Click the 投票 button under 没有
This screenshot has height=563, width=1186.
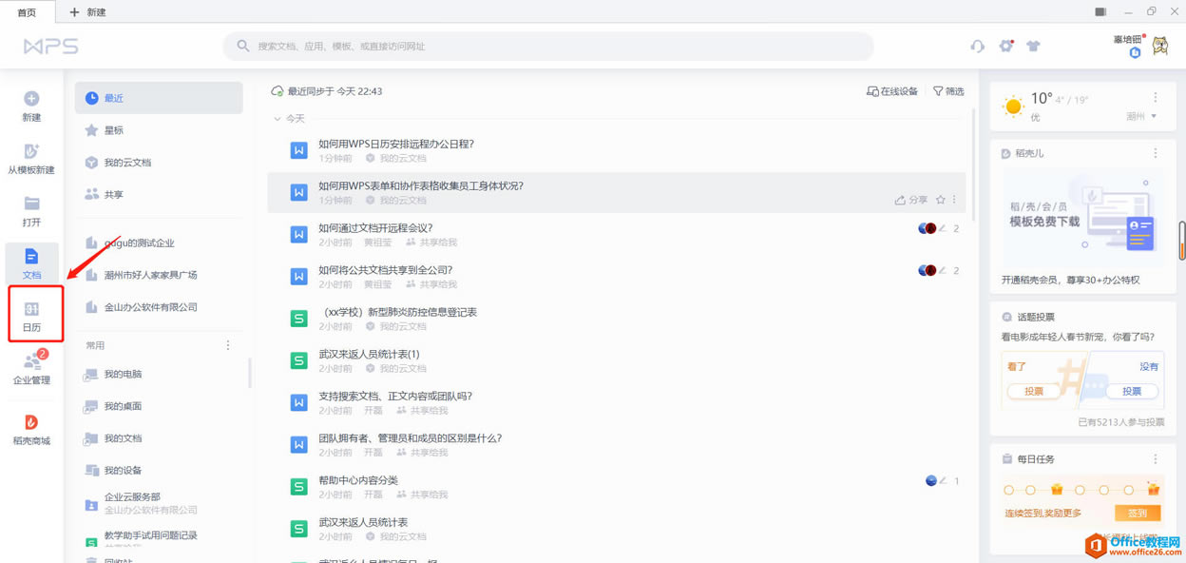click(1132, 391)
